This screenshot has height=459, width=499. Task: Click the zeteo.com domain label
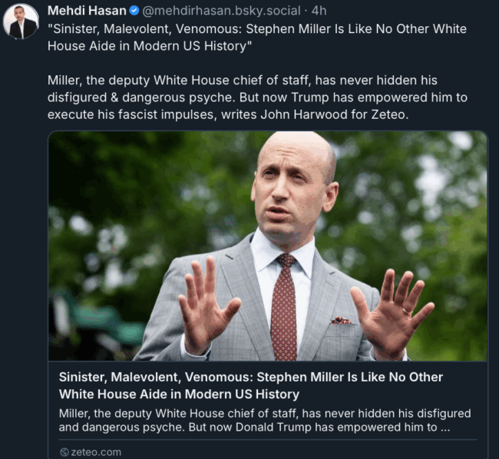click(x=95, y=452)
